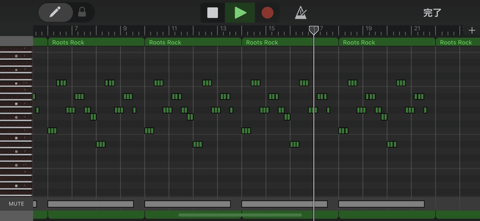Screen dimensions: 480x221
Task: Select the Roots Rock region starting near bar 11
Action: pyautogui.click(x=193, y=42)
